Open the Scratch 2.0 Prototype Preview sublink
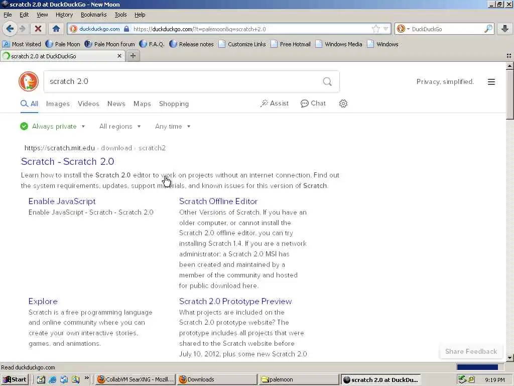 (x=235, y=302)
